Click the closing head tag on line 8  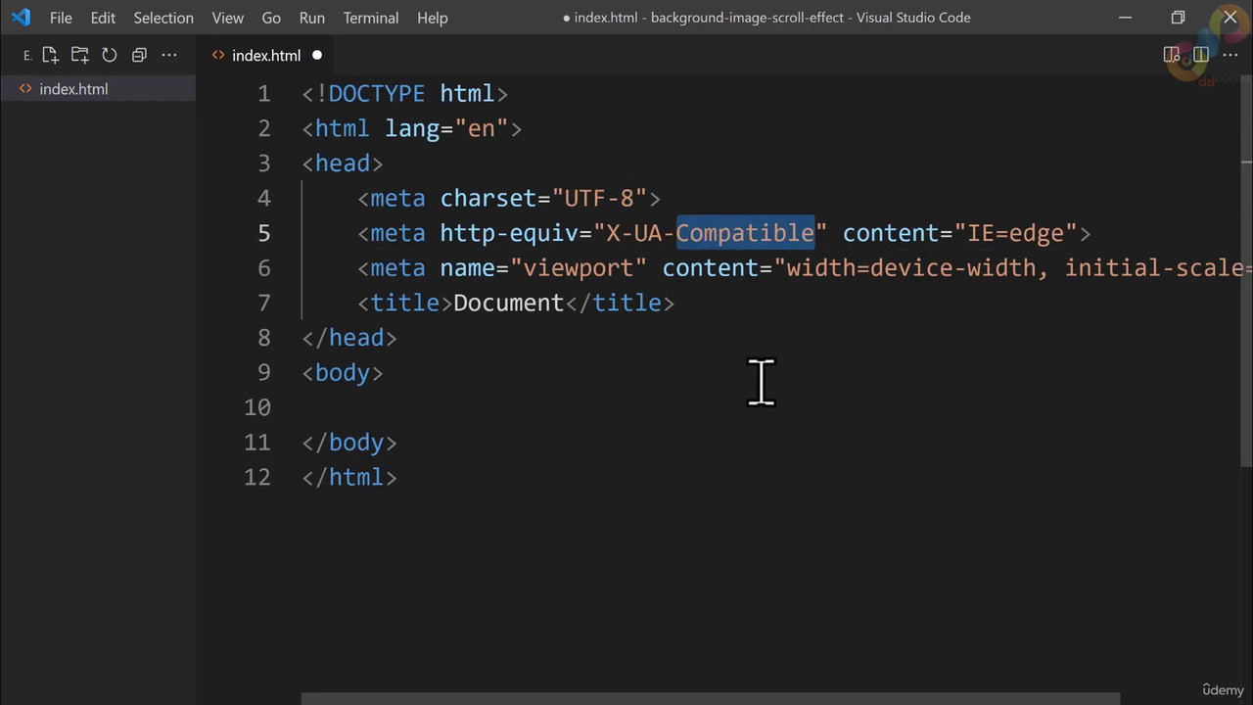click(349, 338)
